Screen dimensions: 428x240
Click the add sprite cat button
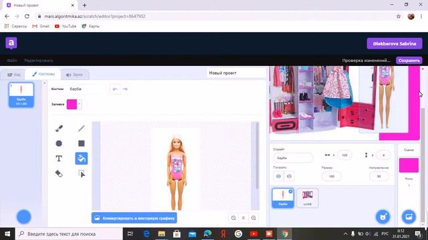coord(383,217)
